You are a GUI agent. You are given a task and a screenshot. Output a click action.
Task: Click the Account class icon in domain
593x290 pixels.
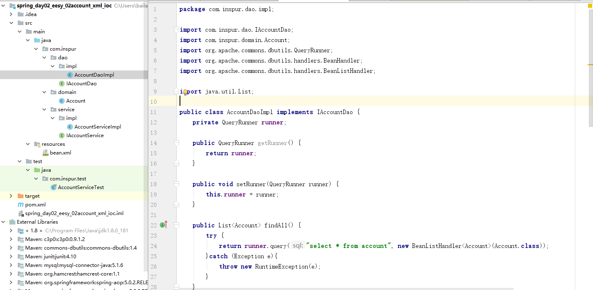[62, 101]
